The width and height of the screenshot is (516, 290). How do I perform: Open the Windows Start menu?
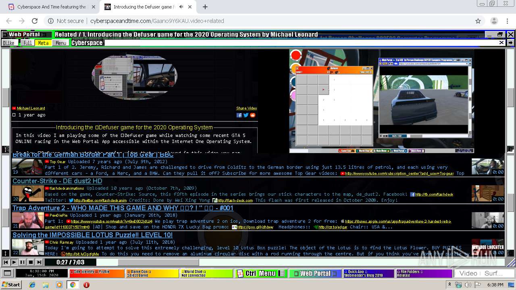[x=11, y=285]
